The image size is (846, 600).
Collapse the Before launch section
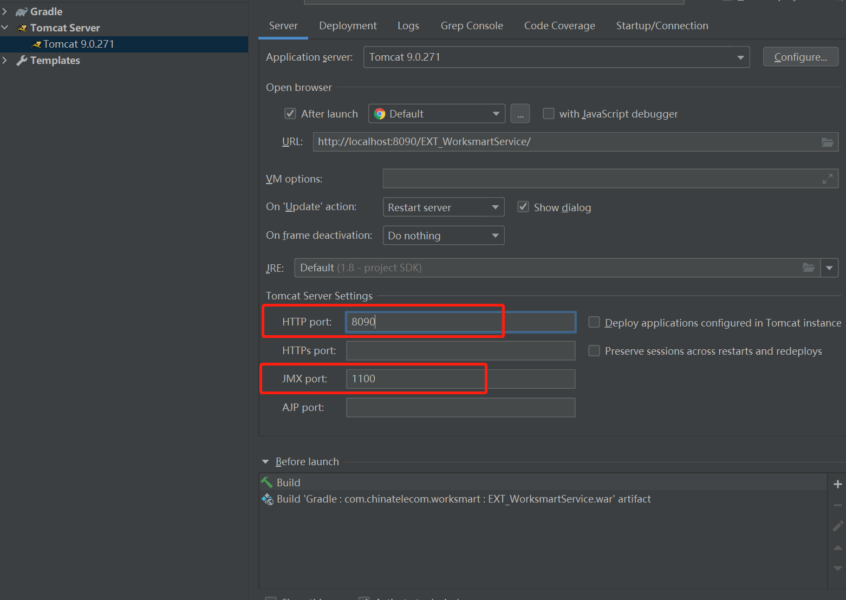[265, 462]
